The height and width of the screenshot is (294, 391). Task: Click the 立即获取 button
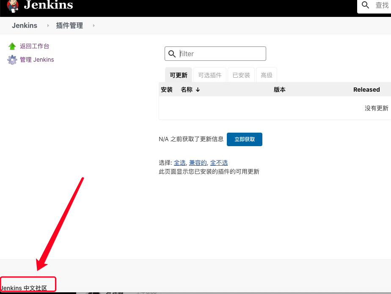(245, 139)
